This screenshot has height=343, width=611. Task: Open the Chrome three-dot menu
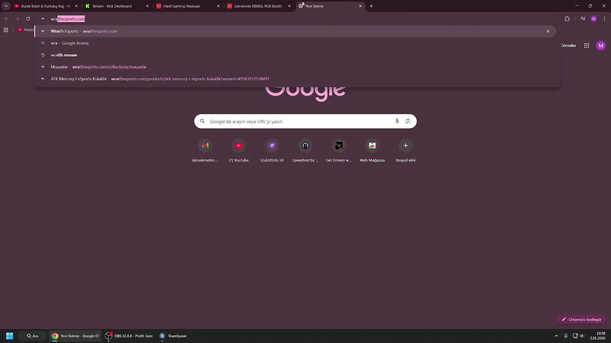click(x=604, y=19)
